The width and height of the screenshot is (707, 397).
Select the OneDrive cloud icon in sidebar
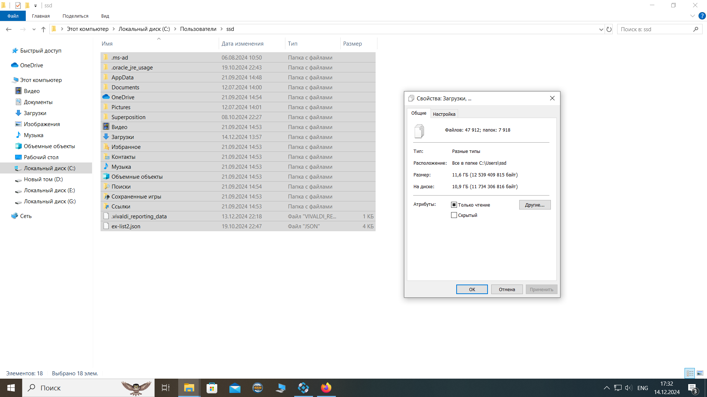(x=15, y=65)
